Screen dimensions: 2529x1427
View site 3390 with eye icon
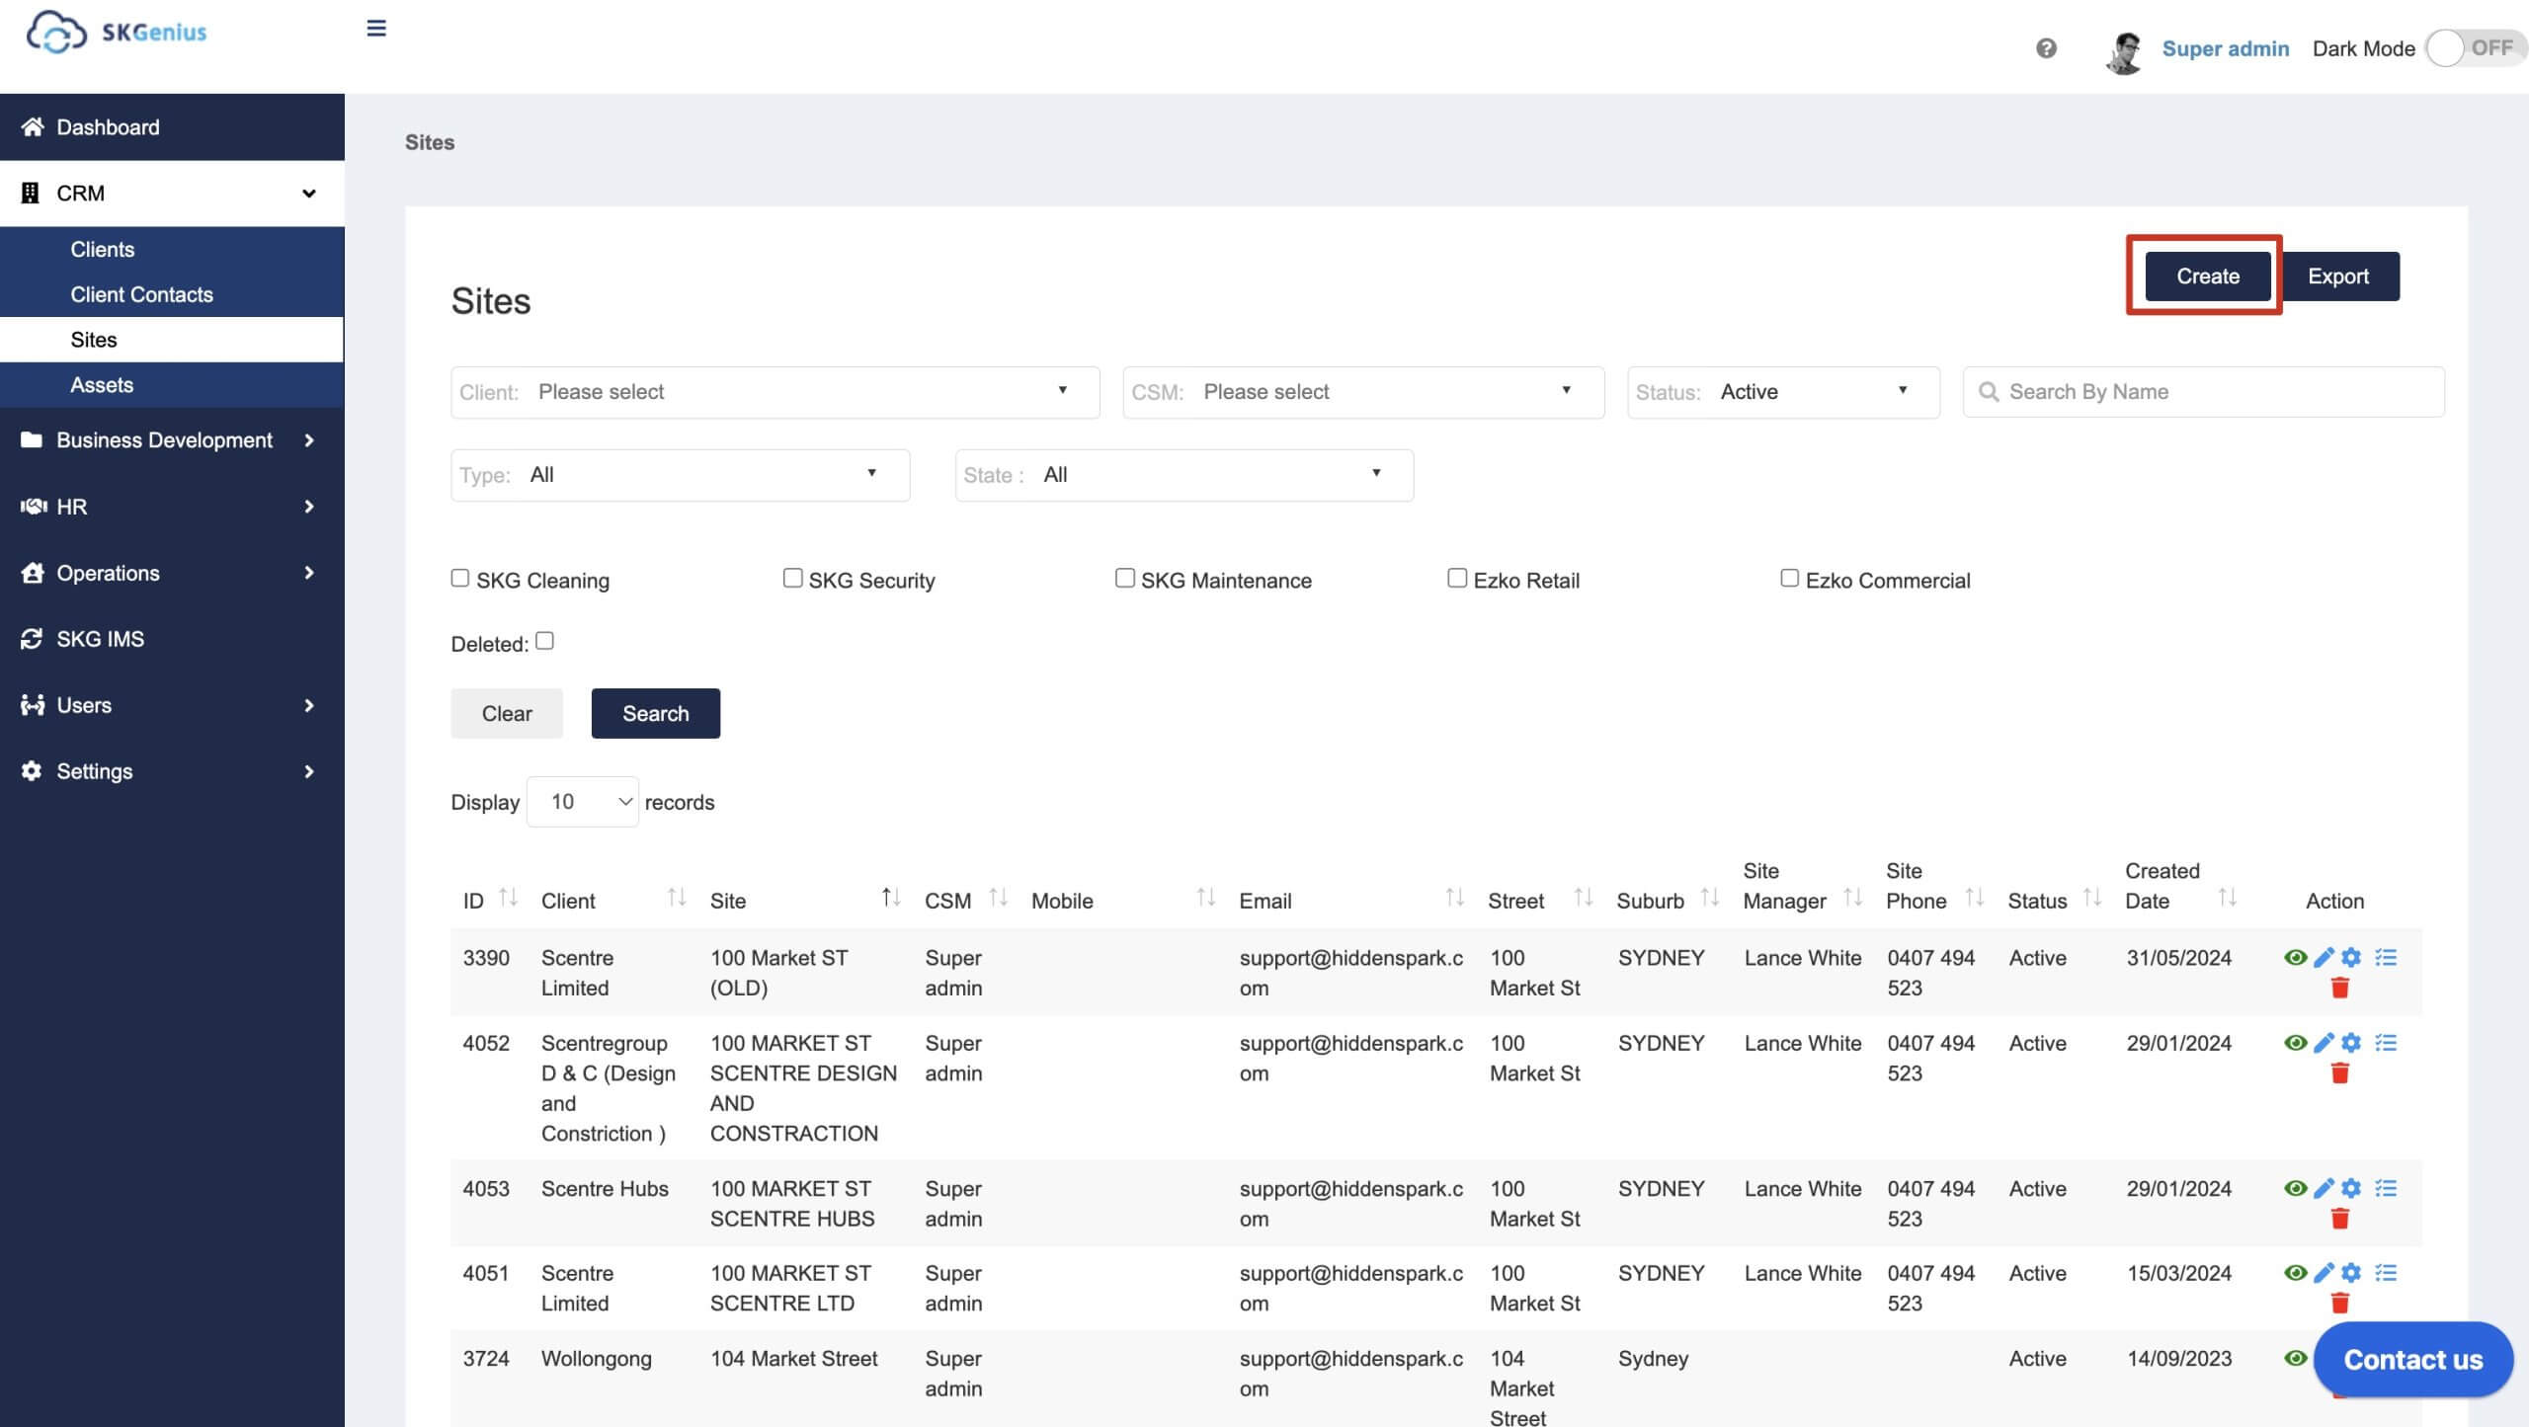point(2295,957)
